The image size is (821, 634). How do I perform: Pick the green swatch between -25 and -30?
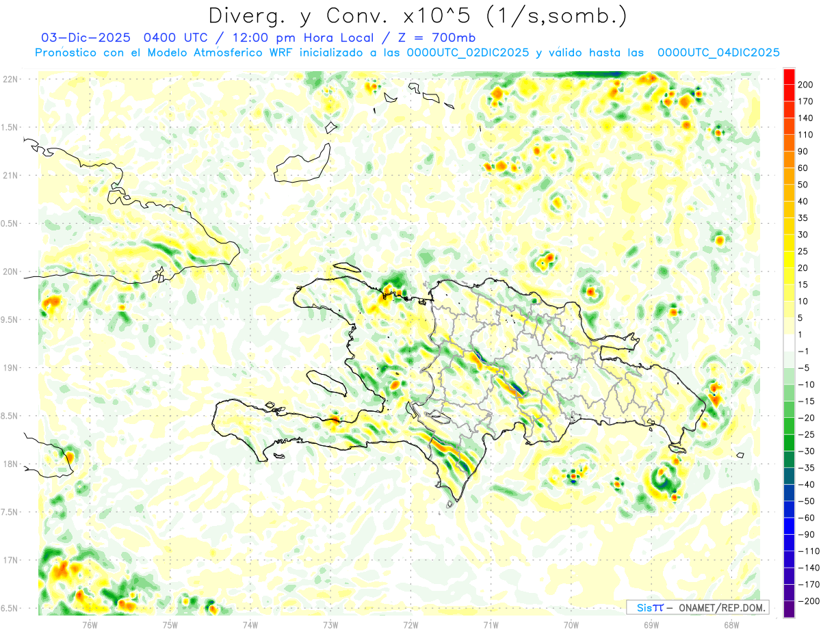click(x=790, y=443)
